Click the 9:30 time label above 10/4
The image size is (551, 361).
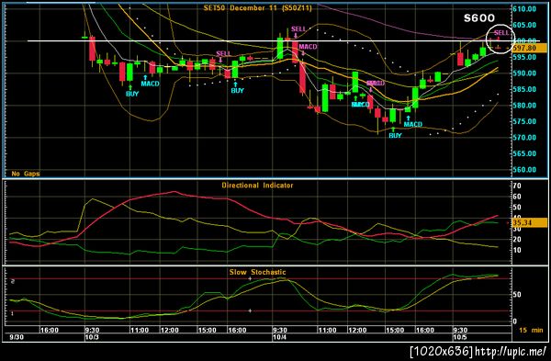[280, 330]
